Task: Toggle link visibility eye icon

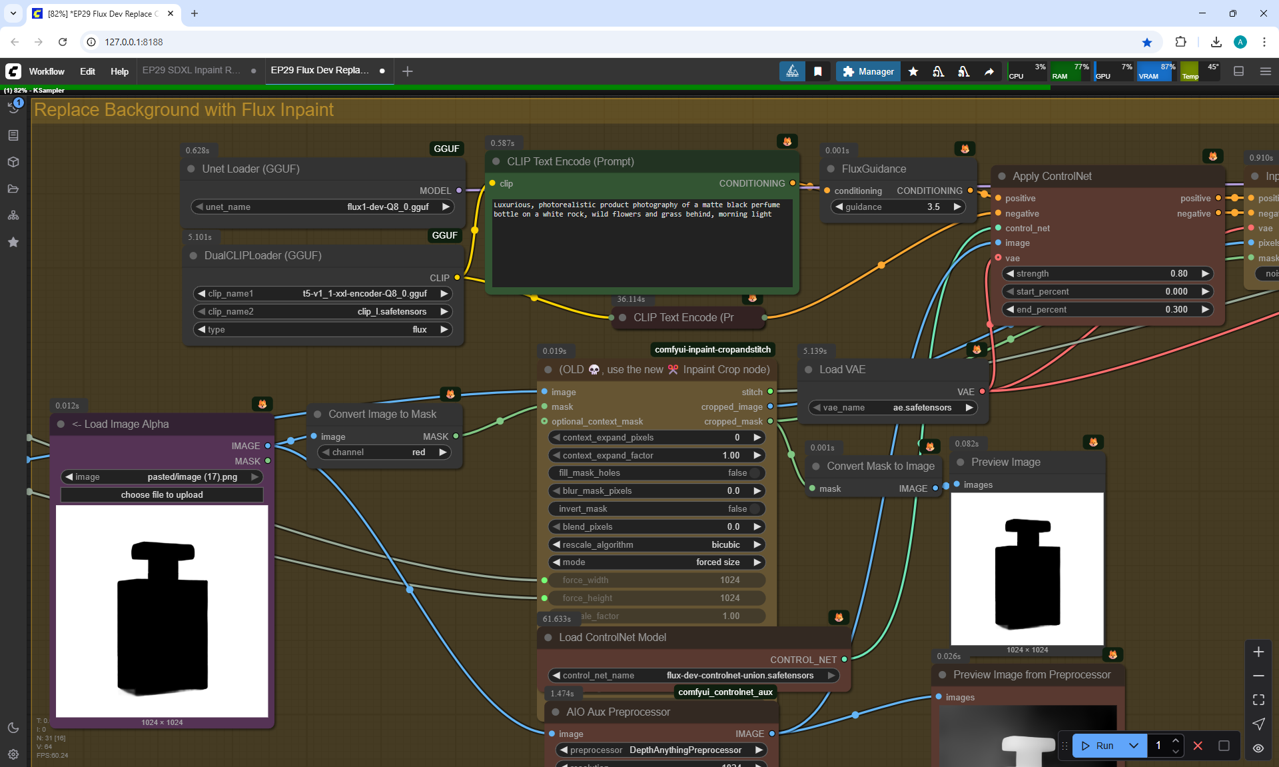Action: pos(1258,748)
